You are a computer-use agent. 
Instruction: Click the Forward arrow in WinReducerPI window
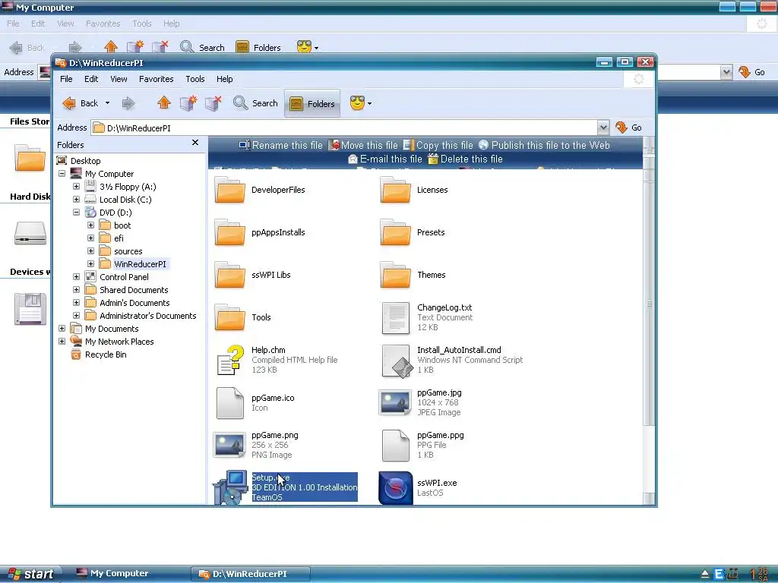pos(128,103)
